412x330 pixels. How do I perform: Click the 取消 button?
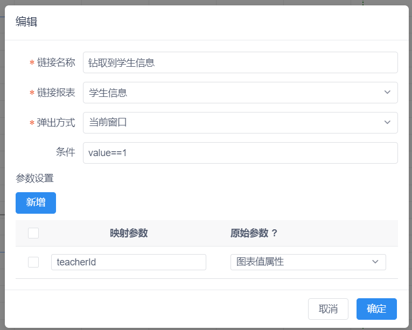tap(328, 308)
